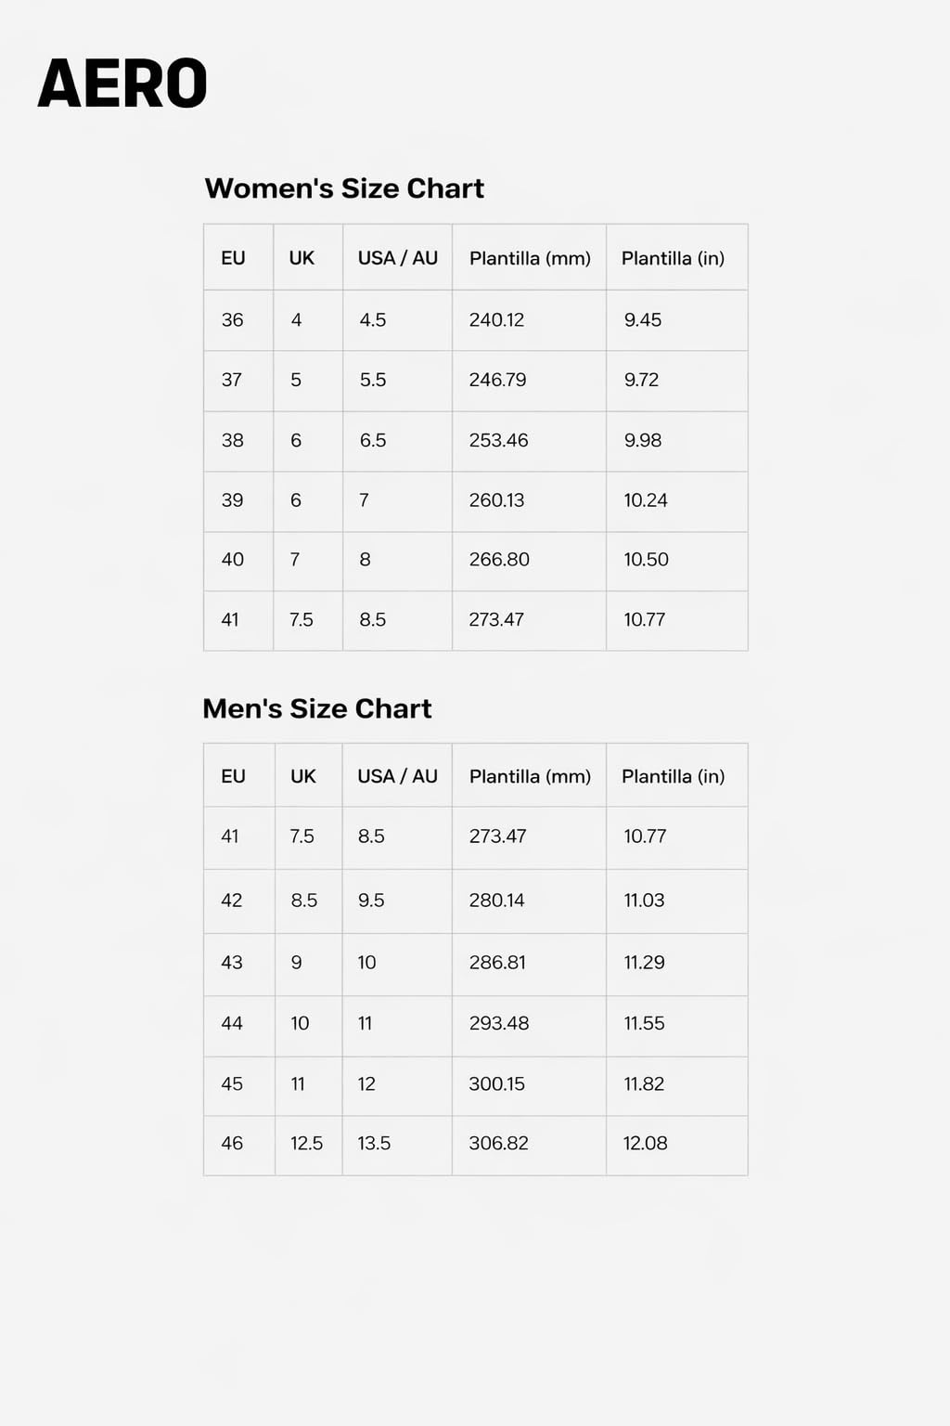
Task: Click the USA / AU header in men's chart
Action: tap(397, 776)
